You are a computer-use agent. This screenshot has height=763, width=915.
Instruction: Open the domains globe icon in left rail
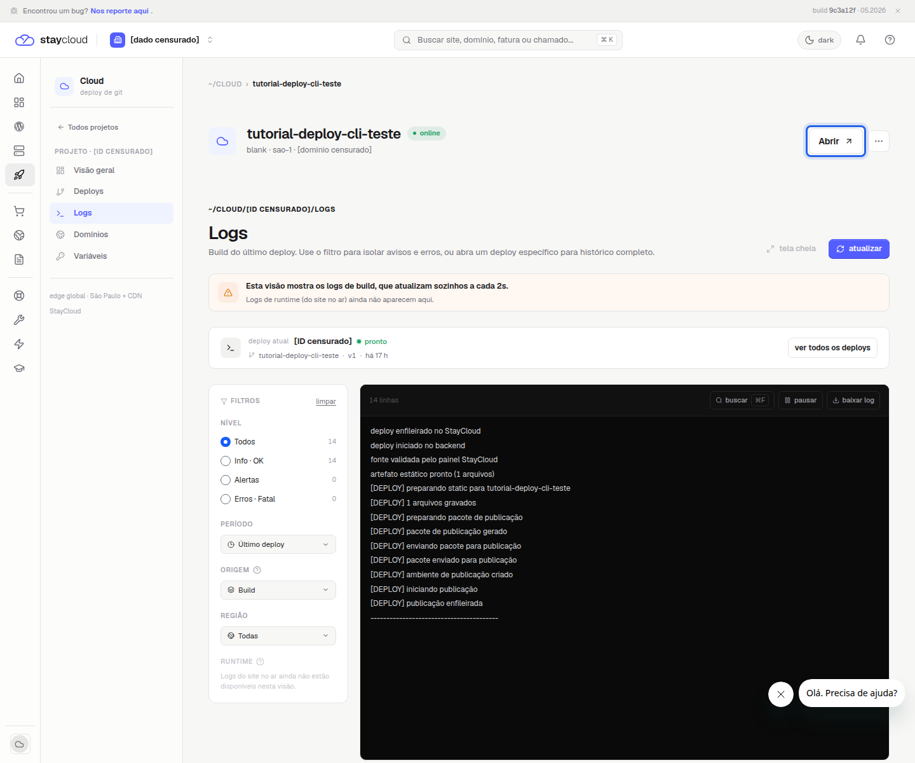tap(19, 235)
